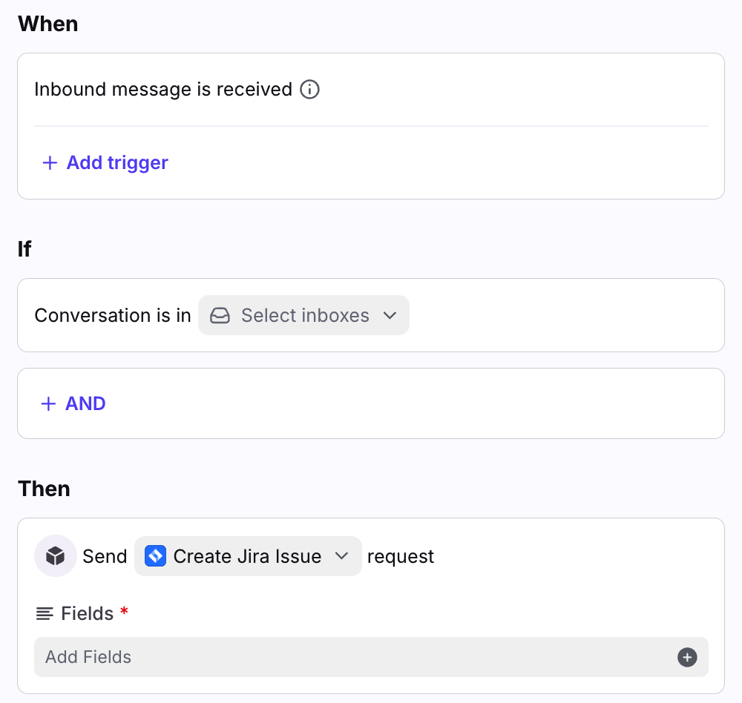The width and height of the screenshot is (742, 703).
Task: Add another trigger via Add trigger link
Action: tap(117, 163)
